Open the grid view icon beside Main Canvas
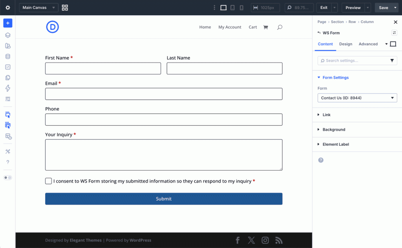The height and width of the screenshot is (248, 402). (65, 8)
